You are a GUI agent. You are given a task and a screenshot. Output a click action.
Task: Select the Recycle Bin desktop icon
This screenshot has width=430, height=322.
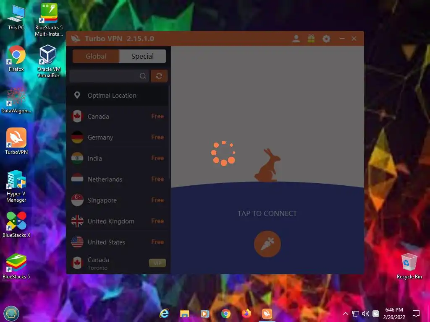tap(409, 266)
